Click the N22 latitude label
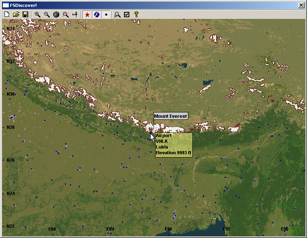 [11, 226]
